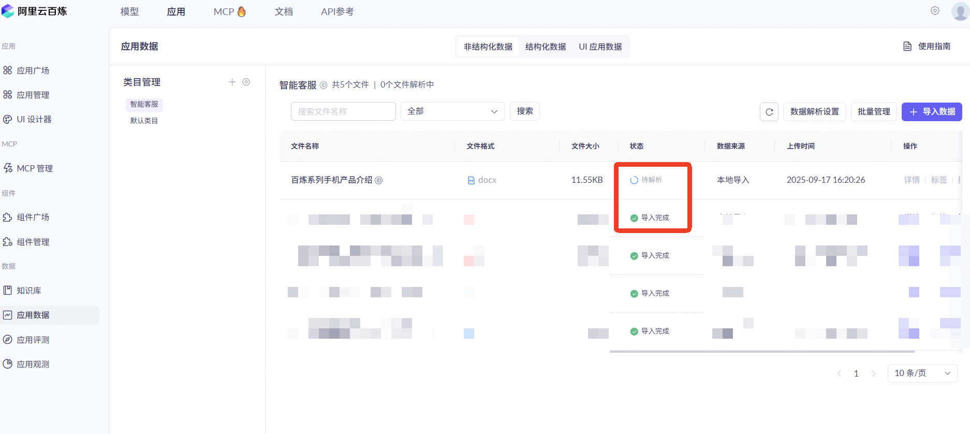This screenshot has height=434, width=970.
Task: Click the refresh file list button
Action: pos(769,112)
